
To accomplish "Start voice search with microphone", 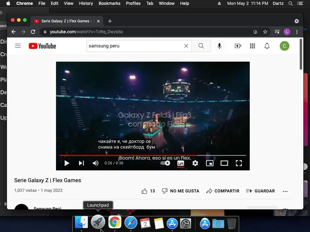I will [219, 46].
